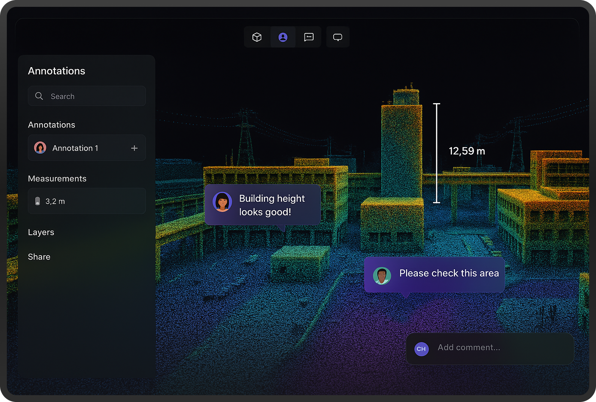Open the 'Please check this area' comment
This screenshot has width=596, height=402.
coord(434,275)
